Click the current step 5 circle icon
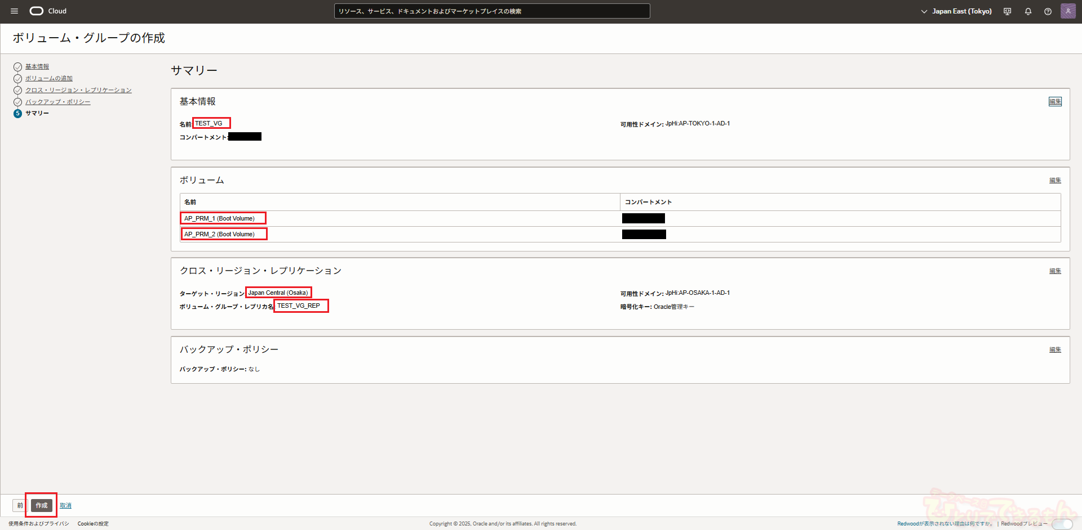The image size is (1082, 530). [x=17, y=114]
